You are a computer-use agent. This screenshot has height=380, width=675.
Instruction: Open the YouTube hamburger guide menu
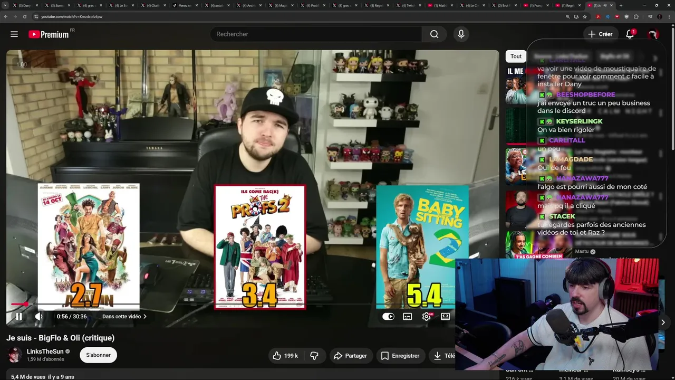pyautogui.click(x=14, y=34)
